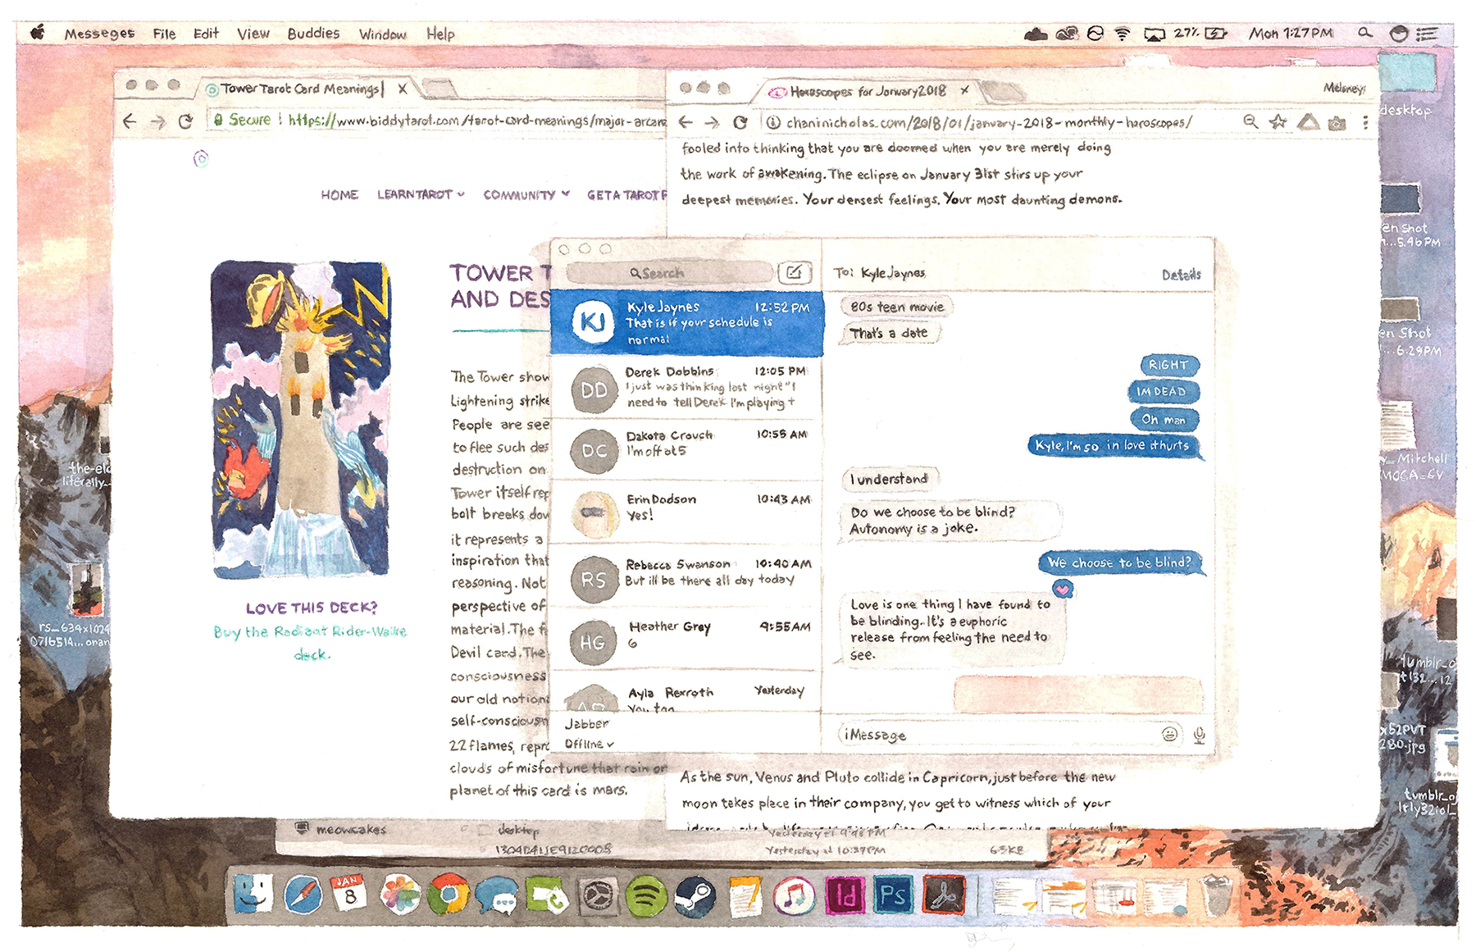This screenshot has height=952, width=1476.
Task: Click Buy the Radiant Rider-Waite deck link
Action: pyautogui.click(x=310, y=642)
